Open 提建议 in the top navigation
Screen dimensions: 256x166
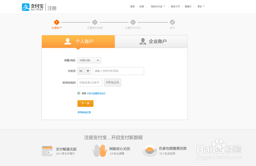[x=188, y=7]
